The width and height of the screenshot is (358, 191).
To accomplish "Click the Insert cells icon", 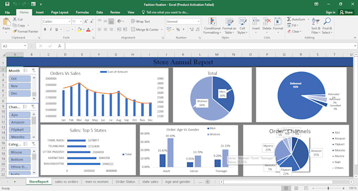I will 256,21.
